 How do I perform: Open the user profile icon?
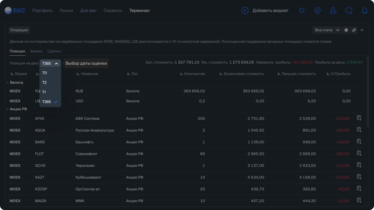pyautogui.click(x=333, y=10)
